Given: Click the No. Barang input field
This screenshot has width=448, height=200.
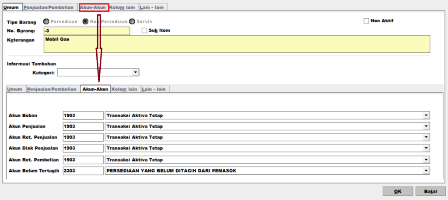Looking at the screenshot, I should 87,31.
